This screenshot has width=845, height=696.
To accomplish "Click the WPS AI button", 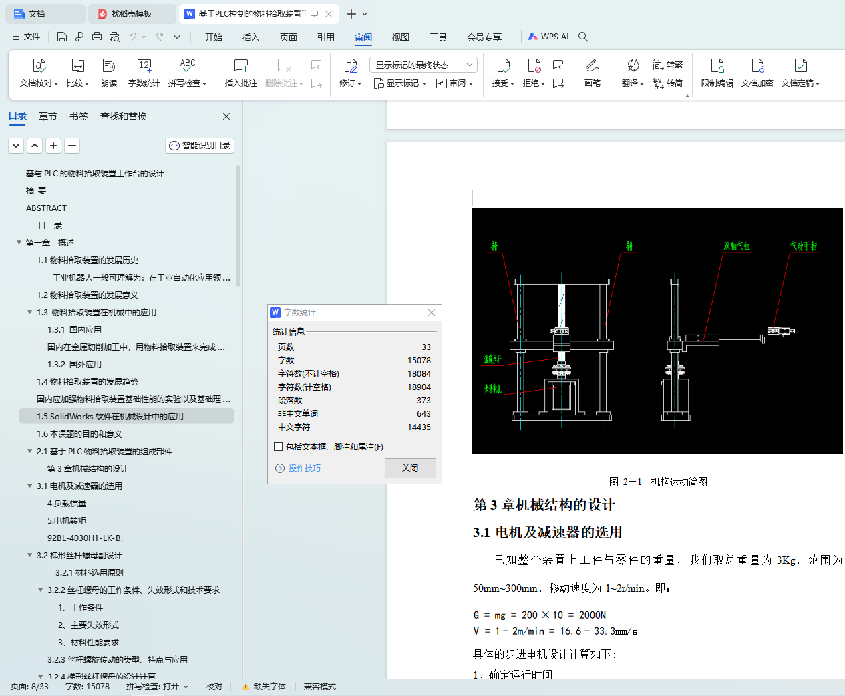I will (548, 37).
